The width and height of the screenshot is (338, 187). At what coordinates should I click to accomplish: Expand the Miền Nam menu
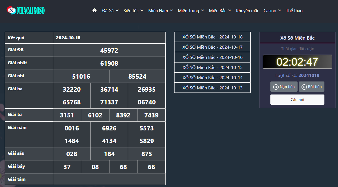pyautogui.click(x=160, y=11)
